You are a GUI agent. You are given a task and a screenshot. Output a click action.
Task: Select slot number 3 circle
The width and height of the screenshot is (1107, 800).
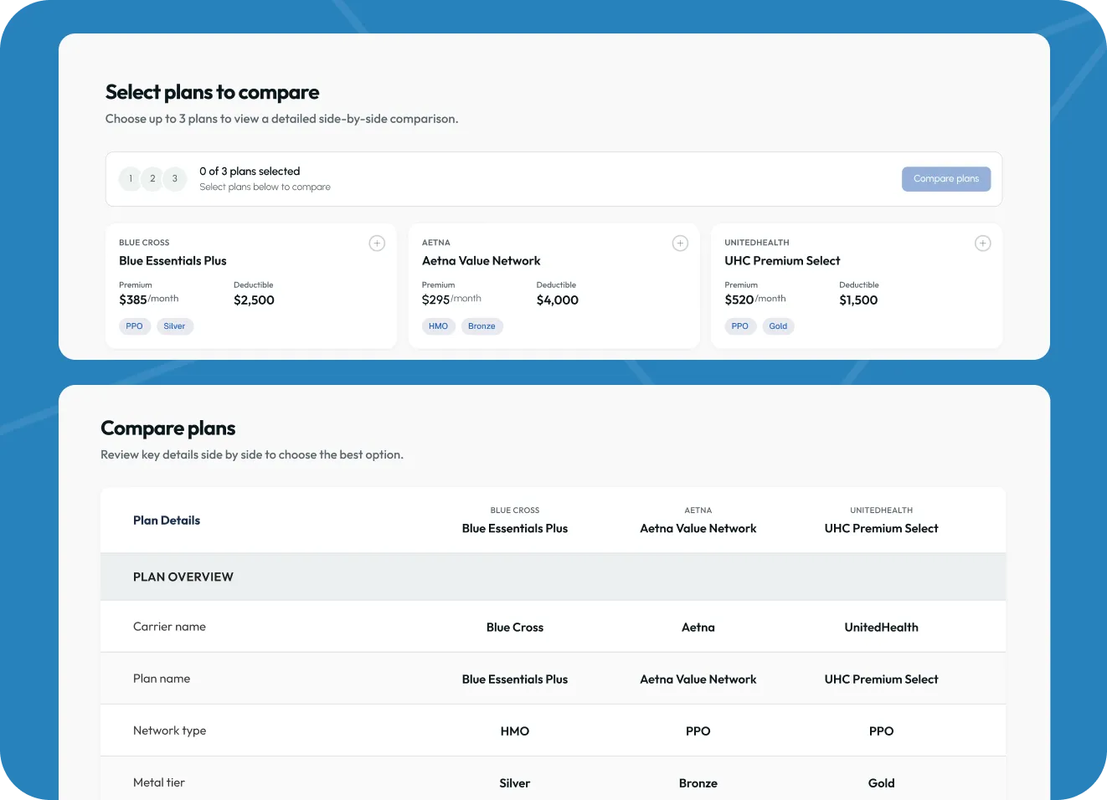[x=175, y=179]
